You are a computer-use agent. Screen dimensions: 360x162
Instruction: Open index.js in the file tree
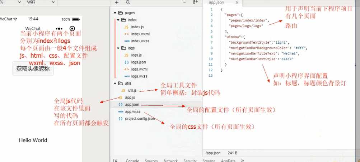click(137, 27)
